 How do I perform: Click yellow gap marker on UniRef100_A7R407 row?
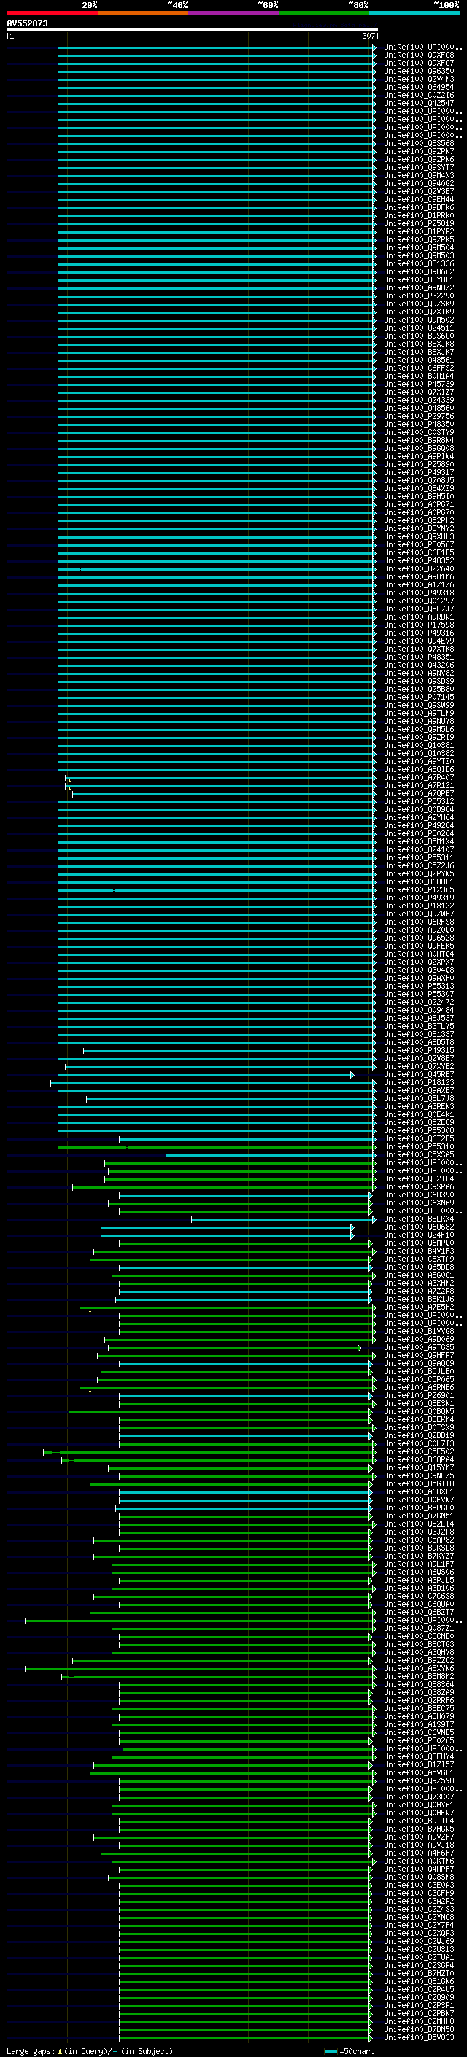tap(69, 779)
